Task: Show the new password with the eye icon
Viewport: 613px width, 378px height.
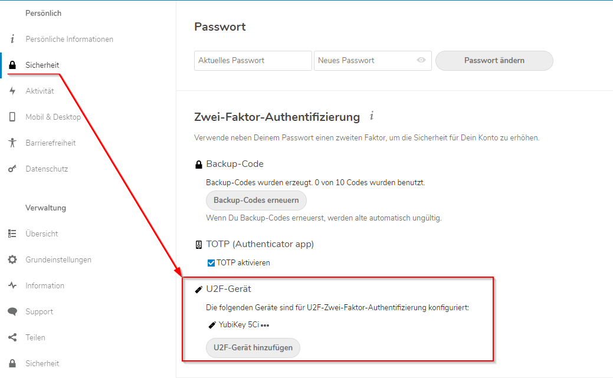Action: point(421,61)
